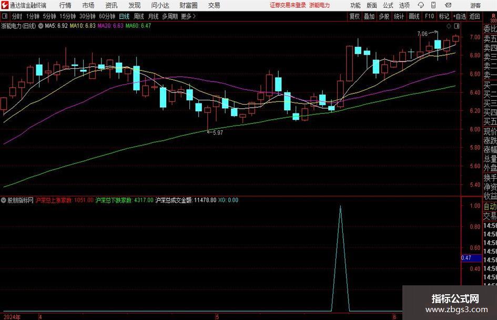The image size is (497, 320).
Task: Expand the 更多 periods chevron
Action: 195,16
